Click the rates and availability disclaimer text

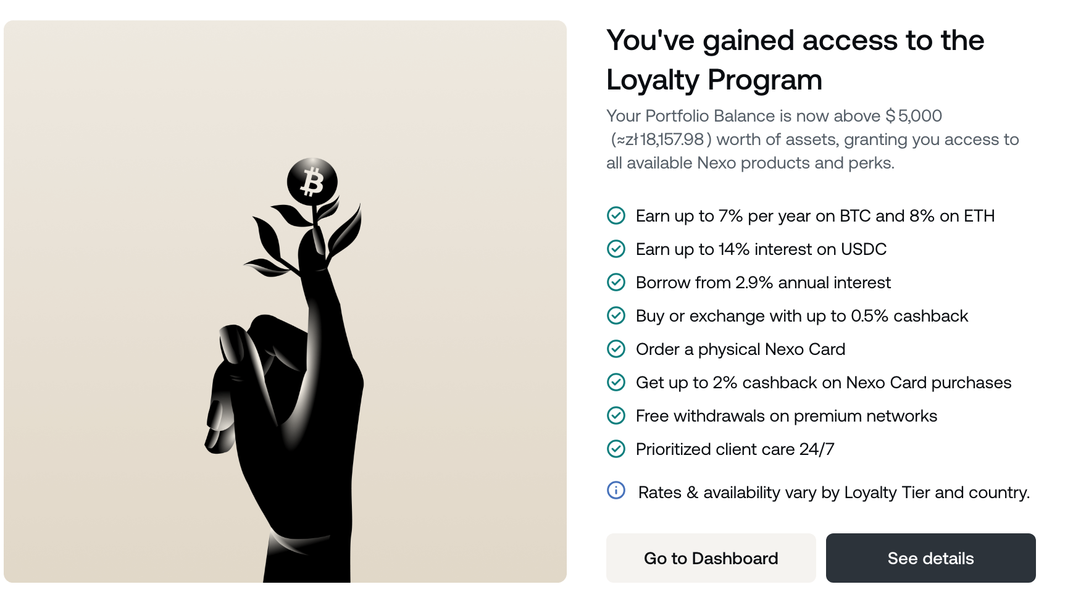pyautogui.click(x=833, y=493)
